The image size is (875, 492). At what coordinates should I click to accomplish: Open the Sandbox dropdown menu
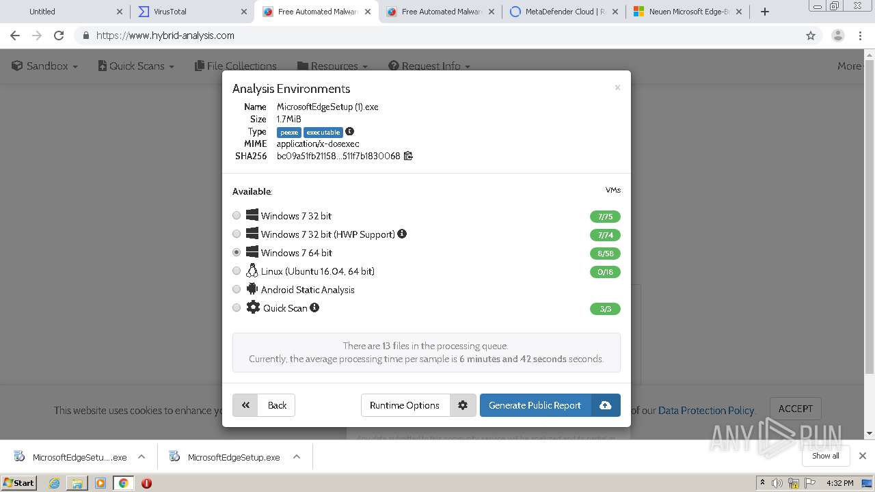45,66
